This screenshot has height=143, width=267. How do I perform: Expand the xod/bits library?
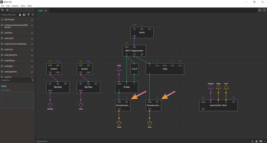coord(32,33)
